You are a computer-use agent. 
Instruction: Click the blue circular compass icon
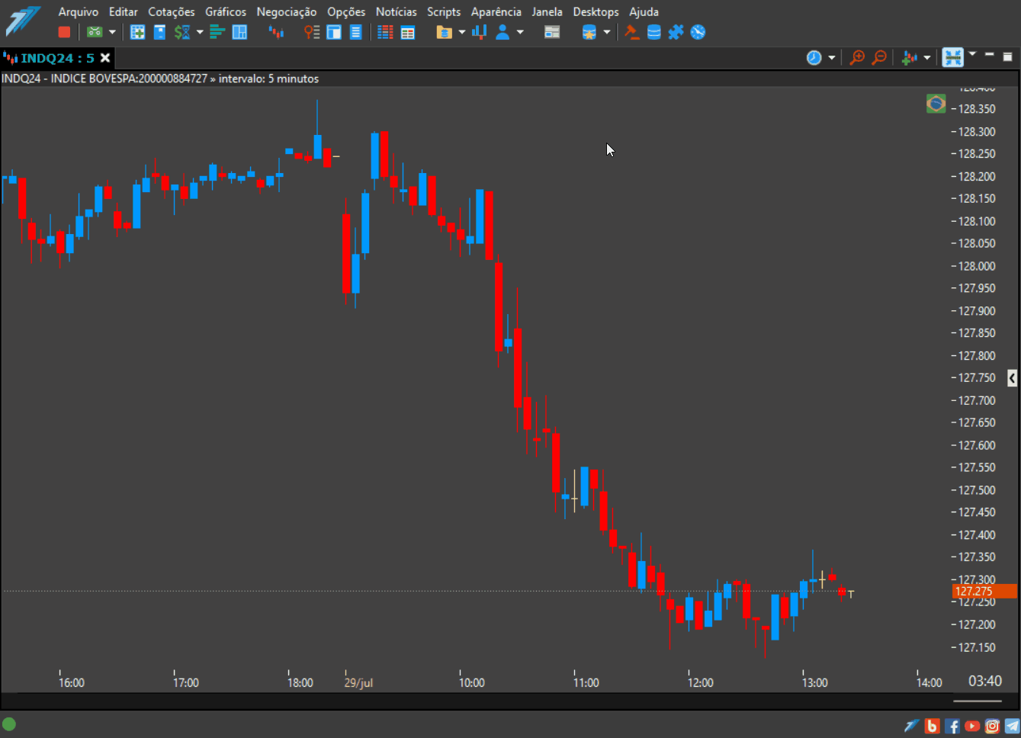698,32
